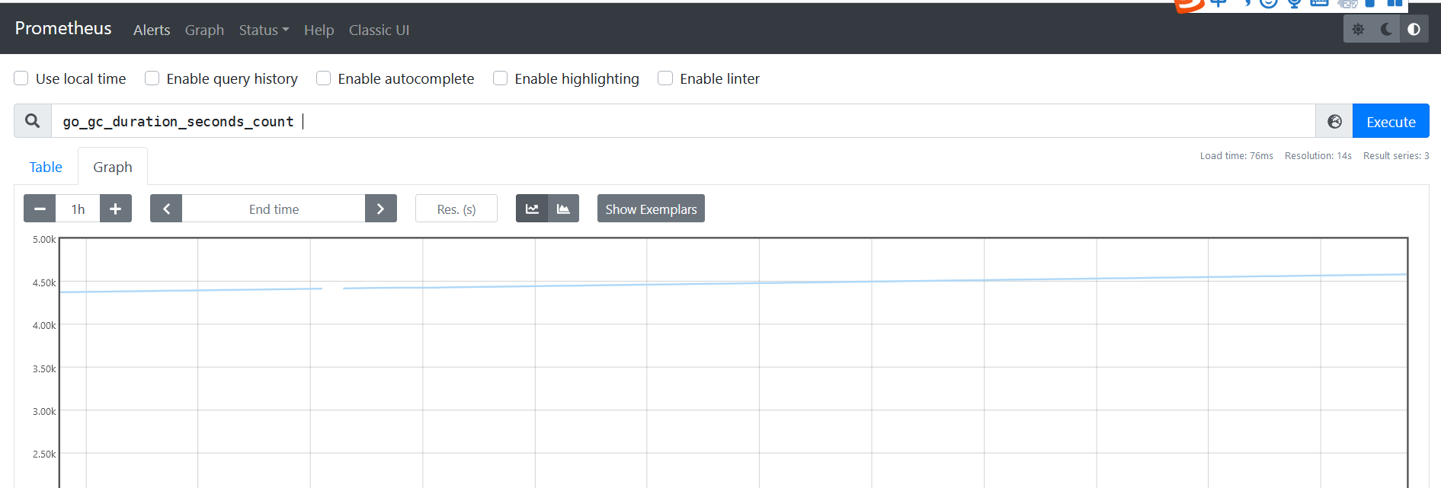Open the Alerts page
The width and height of the screenshot is (1441, 488).
click(x=152, y=30)
